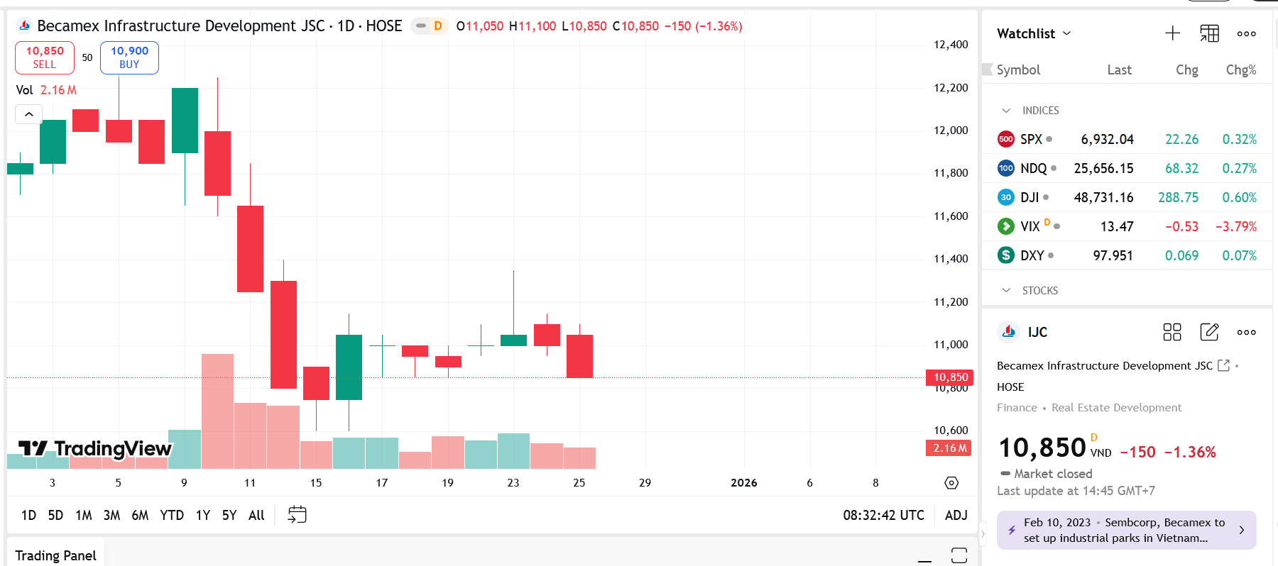This screenshot has width=1278, height=566.
Task: Open the IJC grid layout icon
Action: (x=1171, y=332)
